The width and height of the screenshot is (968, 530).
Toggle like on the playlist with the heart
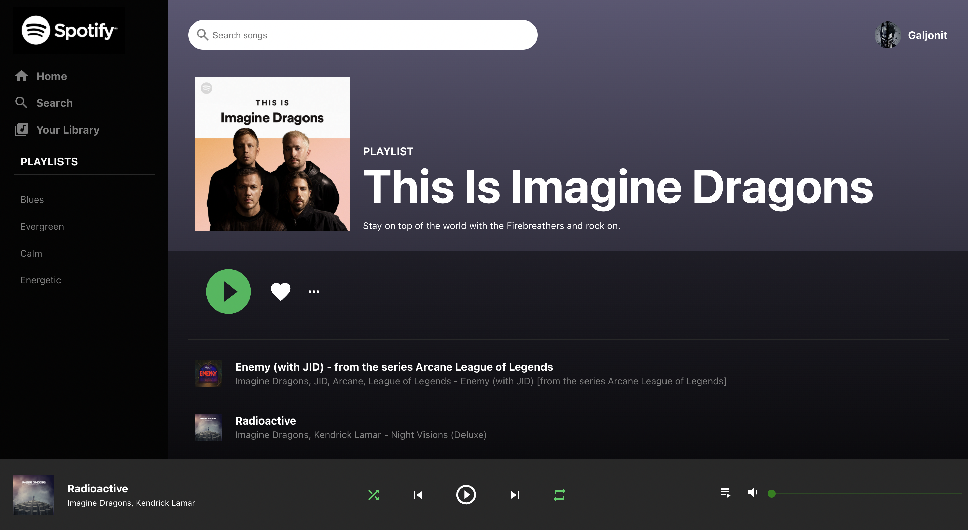(x=280, y=291)
